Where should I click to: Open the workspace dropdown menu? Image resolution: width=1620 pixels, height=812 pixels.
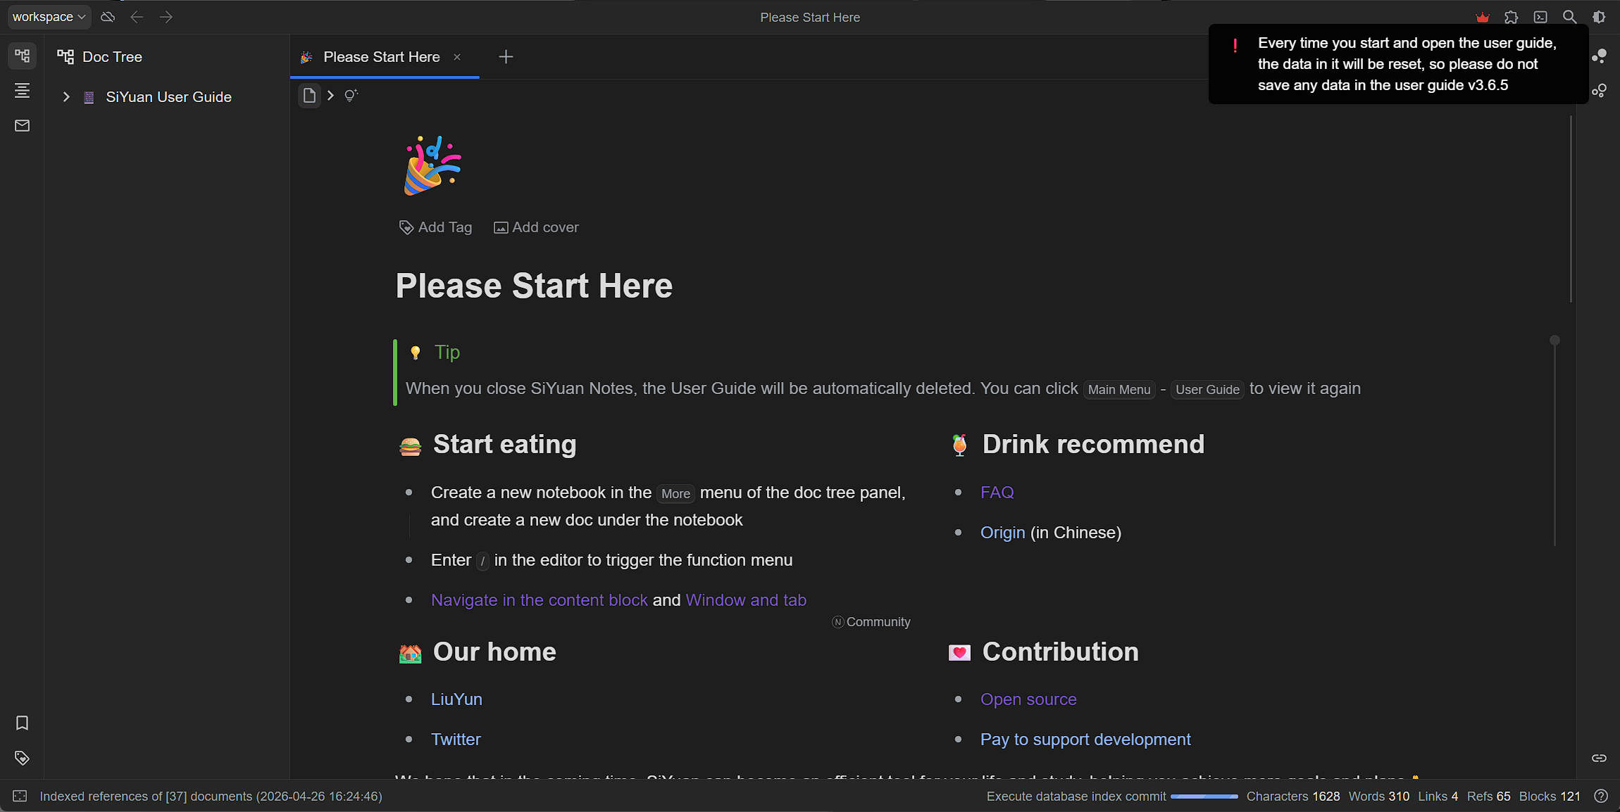49,17
